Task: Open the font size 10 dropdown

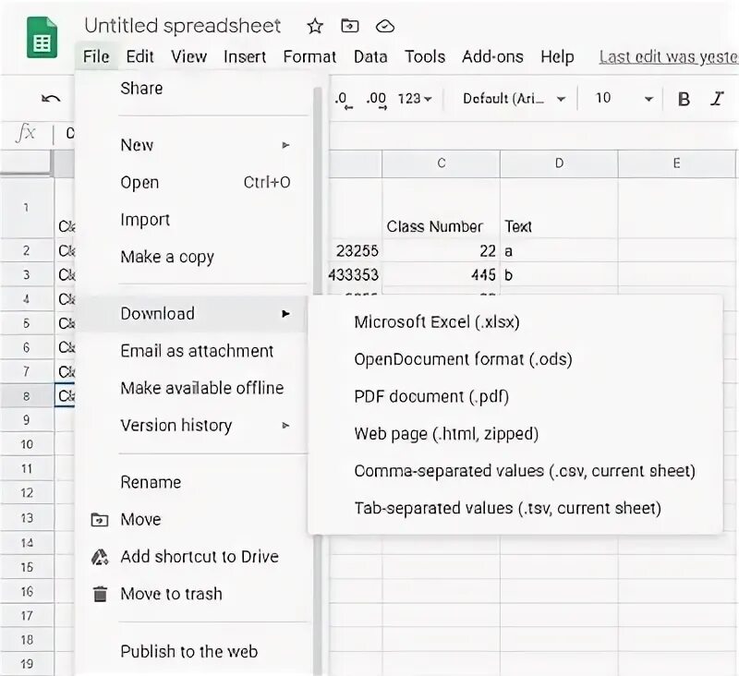Action: pos(624,99)
